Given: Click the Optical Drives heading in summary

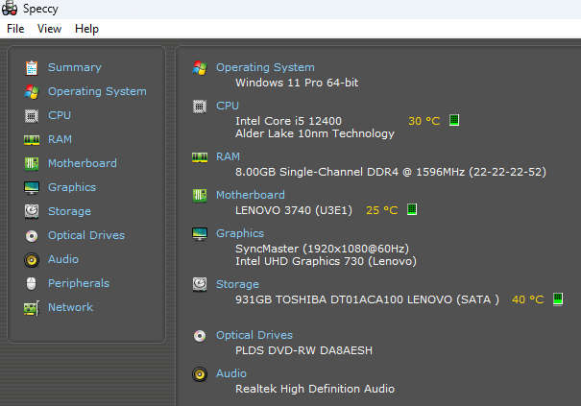Looking at the screenshot, I should coord(254,335).
